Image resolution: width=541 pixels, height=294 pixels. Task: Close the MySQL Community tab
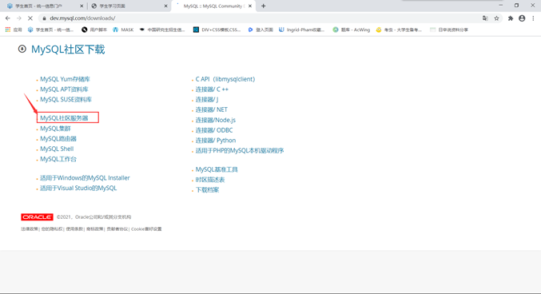(x=250, y=6)
